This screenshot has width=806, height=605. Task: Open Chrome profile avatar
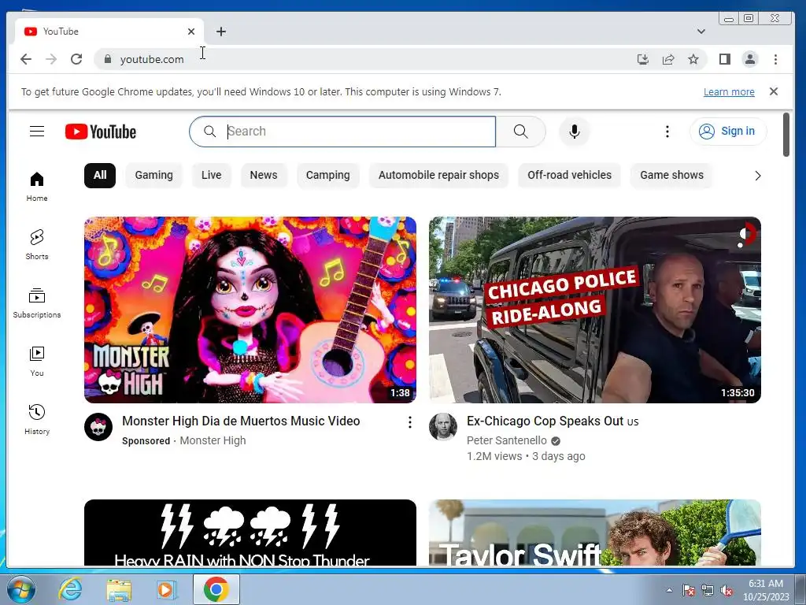(750, 59)
